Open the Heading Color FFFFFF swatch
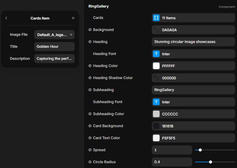This screenshot has width=237, height=168. click(156, 66)
